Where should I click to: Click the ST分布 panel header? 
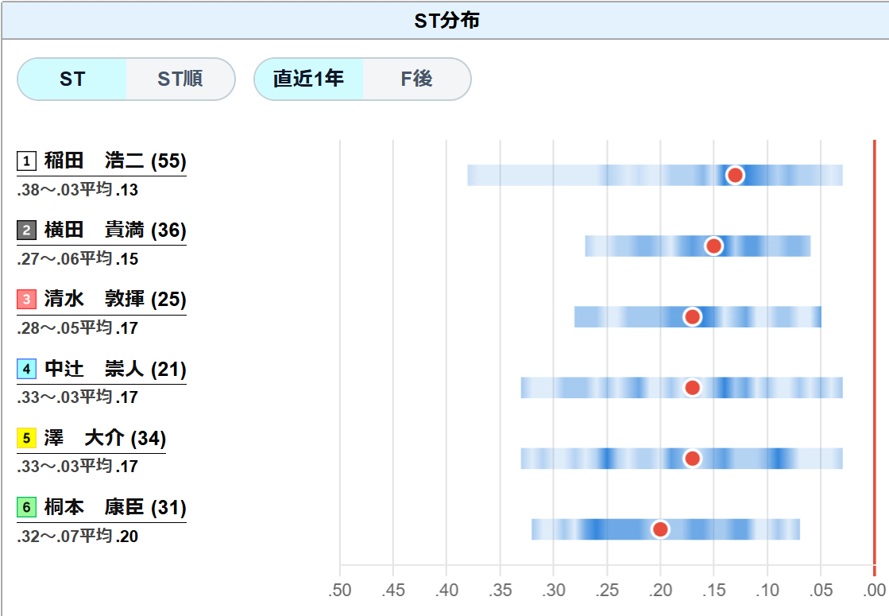point(446,21)
